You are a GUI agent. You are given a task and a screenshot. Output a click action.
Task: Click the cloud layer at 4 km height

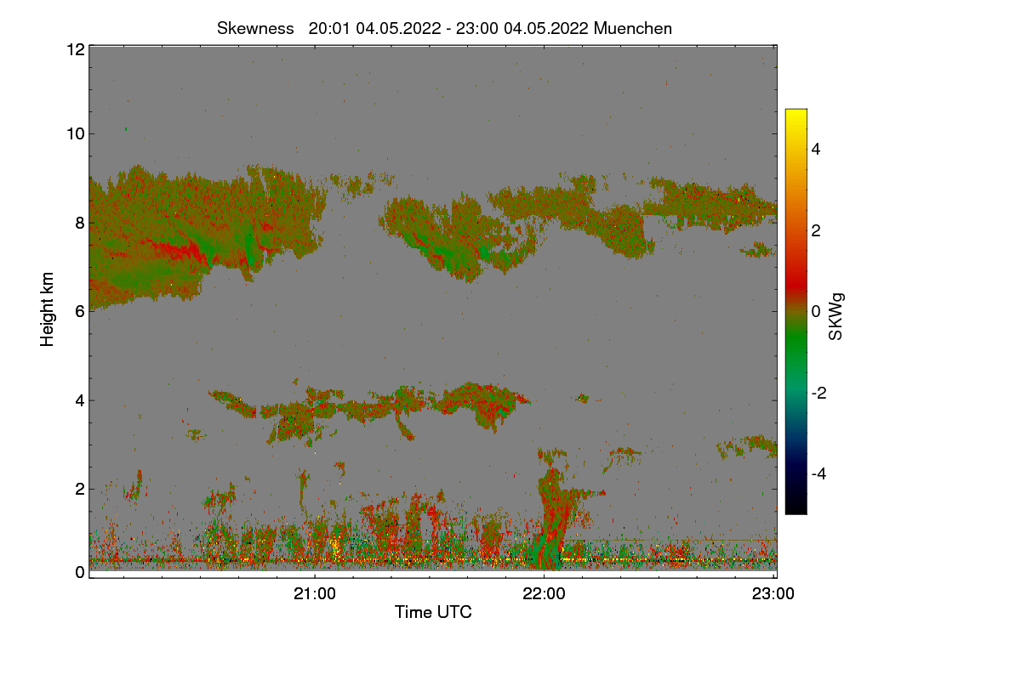[x=370, y=410]
